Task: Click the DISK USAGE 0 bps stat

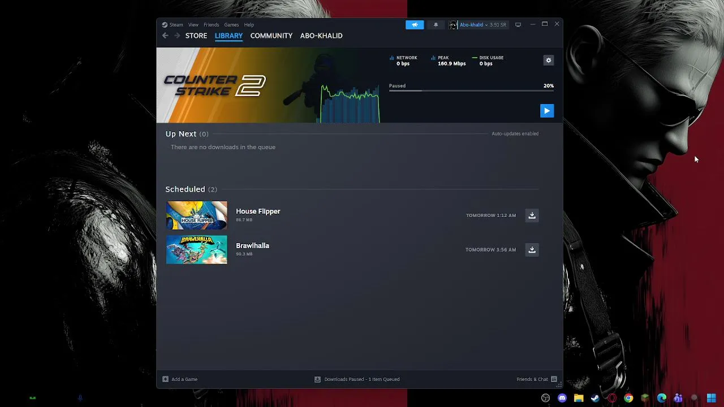Action: coord(488,60)
